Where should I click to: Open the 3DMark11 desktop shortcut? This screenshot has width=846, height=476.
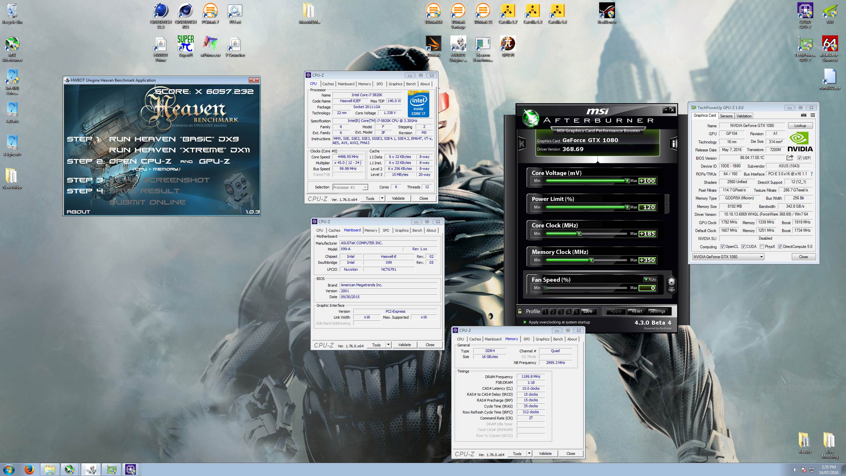[483, 13]
